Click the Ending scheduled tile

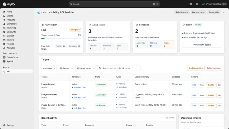pyautogui.click(x=169, y=44)
